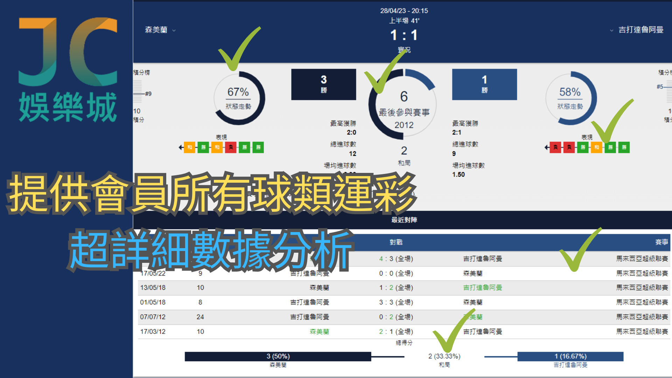
Task: Select the orange 和 badge in 吉打達魯阿曼's form row
Action: pos(597,147)
